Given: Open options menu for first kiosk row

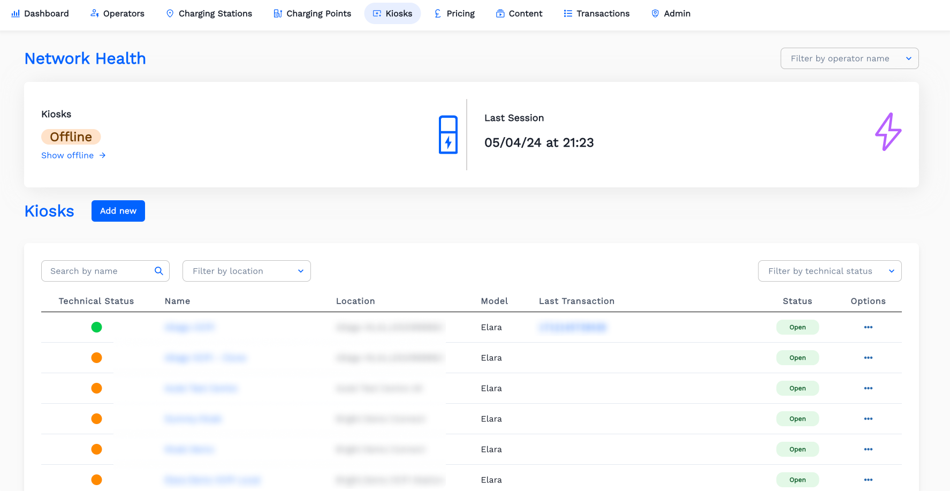Looking at the screenshot, I should click(x=868, y=327).
